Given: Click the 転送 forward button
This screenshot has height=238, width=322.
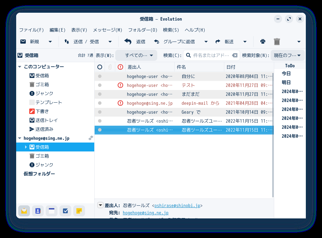Looking at the screenshot, I should pos(224,42).
